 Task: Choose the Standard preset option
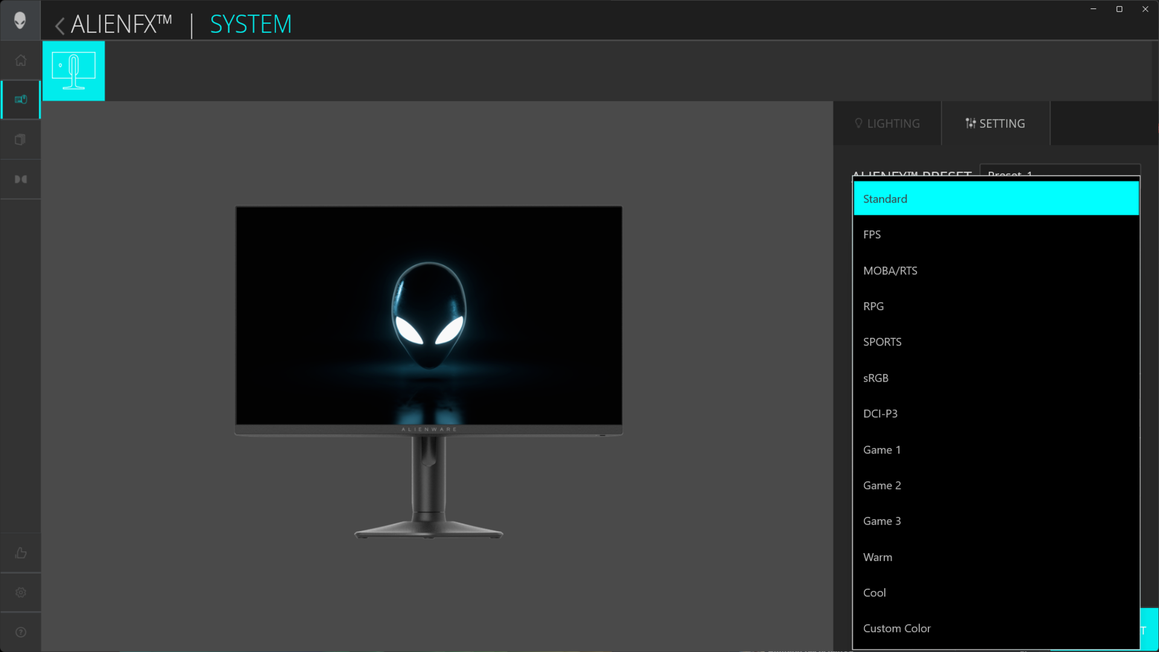click(x=996, y=199)
